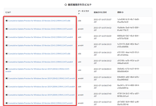Select update ID starting with 4778f134
Viewport: 156px width, 106px height.
(128, 95)
